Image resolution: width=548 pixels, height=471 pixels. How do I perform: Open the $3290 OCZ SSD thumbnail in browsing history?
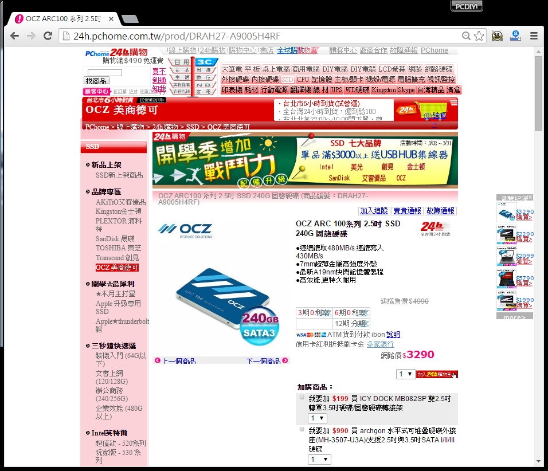coord(506,213)
